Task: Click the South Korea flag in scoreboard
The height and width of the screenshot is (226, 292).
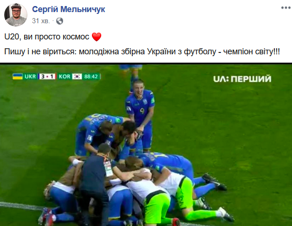Action: [x=77, y=77]
